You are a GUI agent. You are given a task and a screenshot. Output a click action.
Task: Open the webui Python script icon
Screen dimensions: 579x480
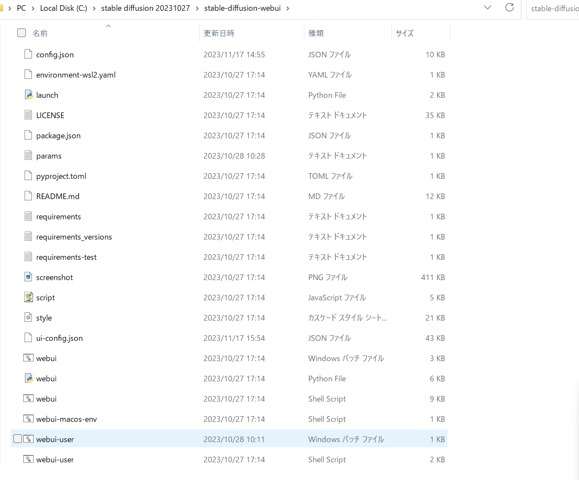point(28,378)
